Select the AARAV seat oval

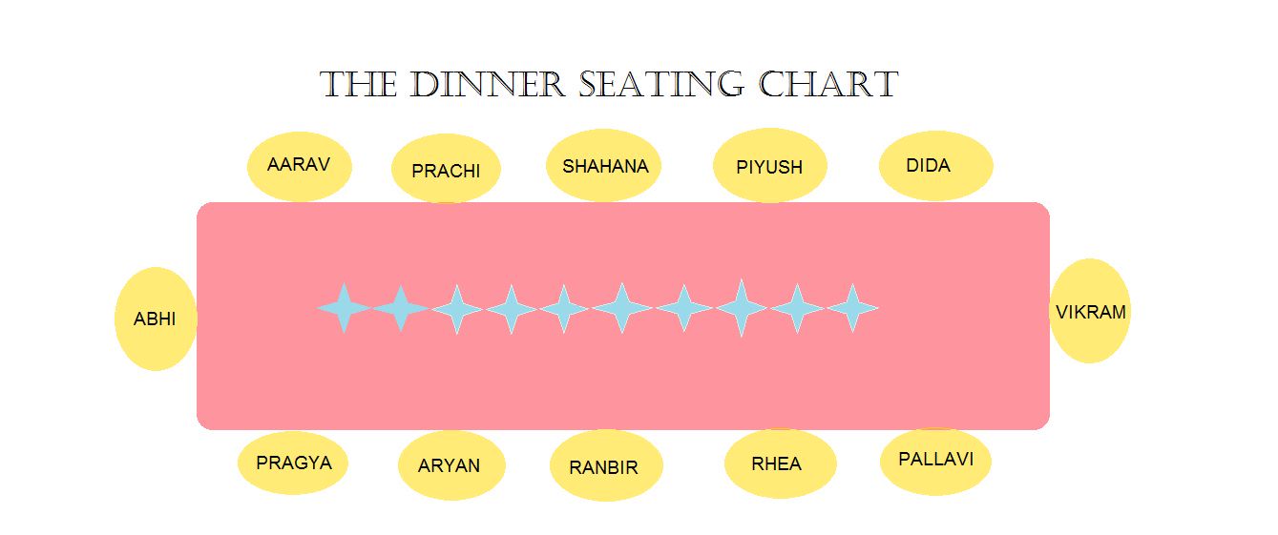(x=300, y=166)
